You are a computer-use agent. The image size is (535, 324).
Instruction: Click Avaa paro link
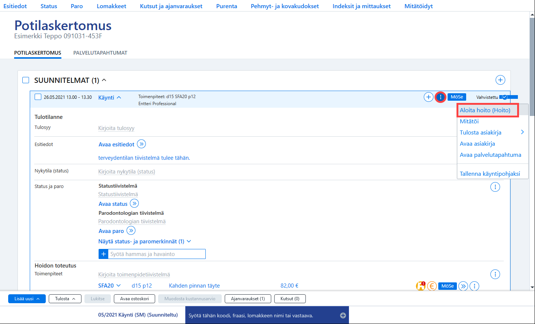pos(111,231)
